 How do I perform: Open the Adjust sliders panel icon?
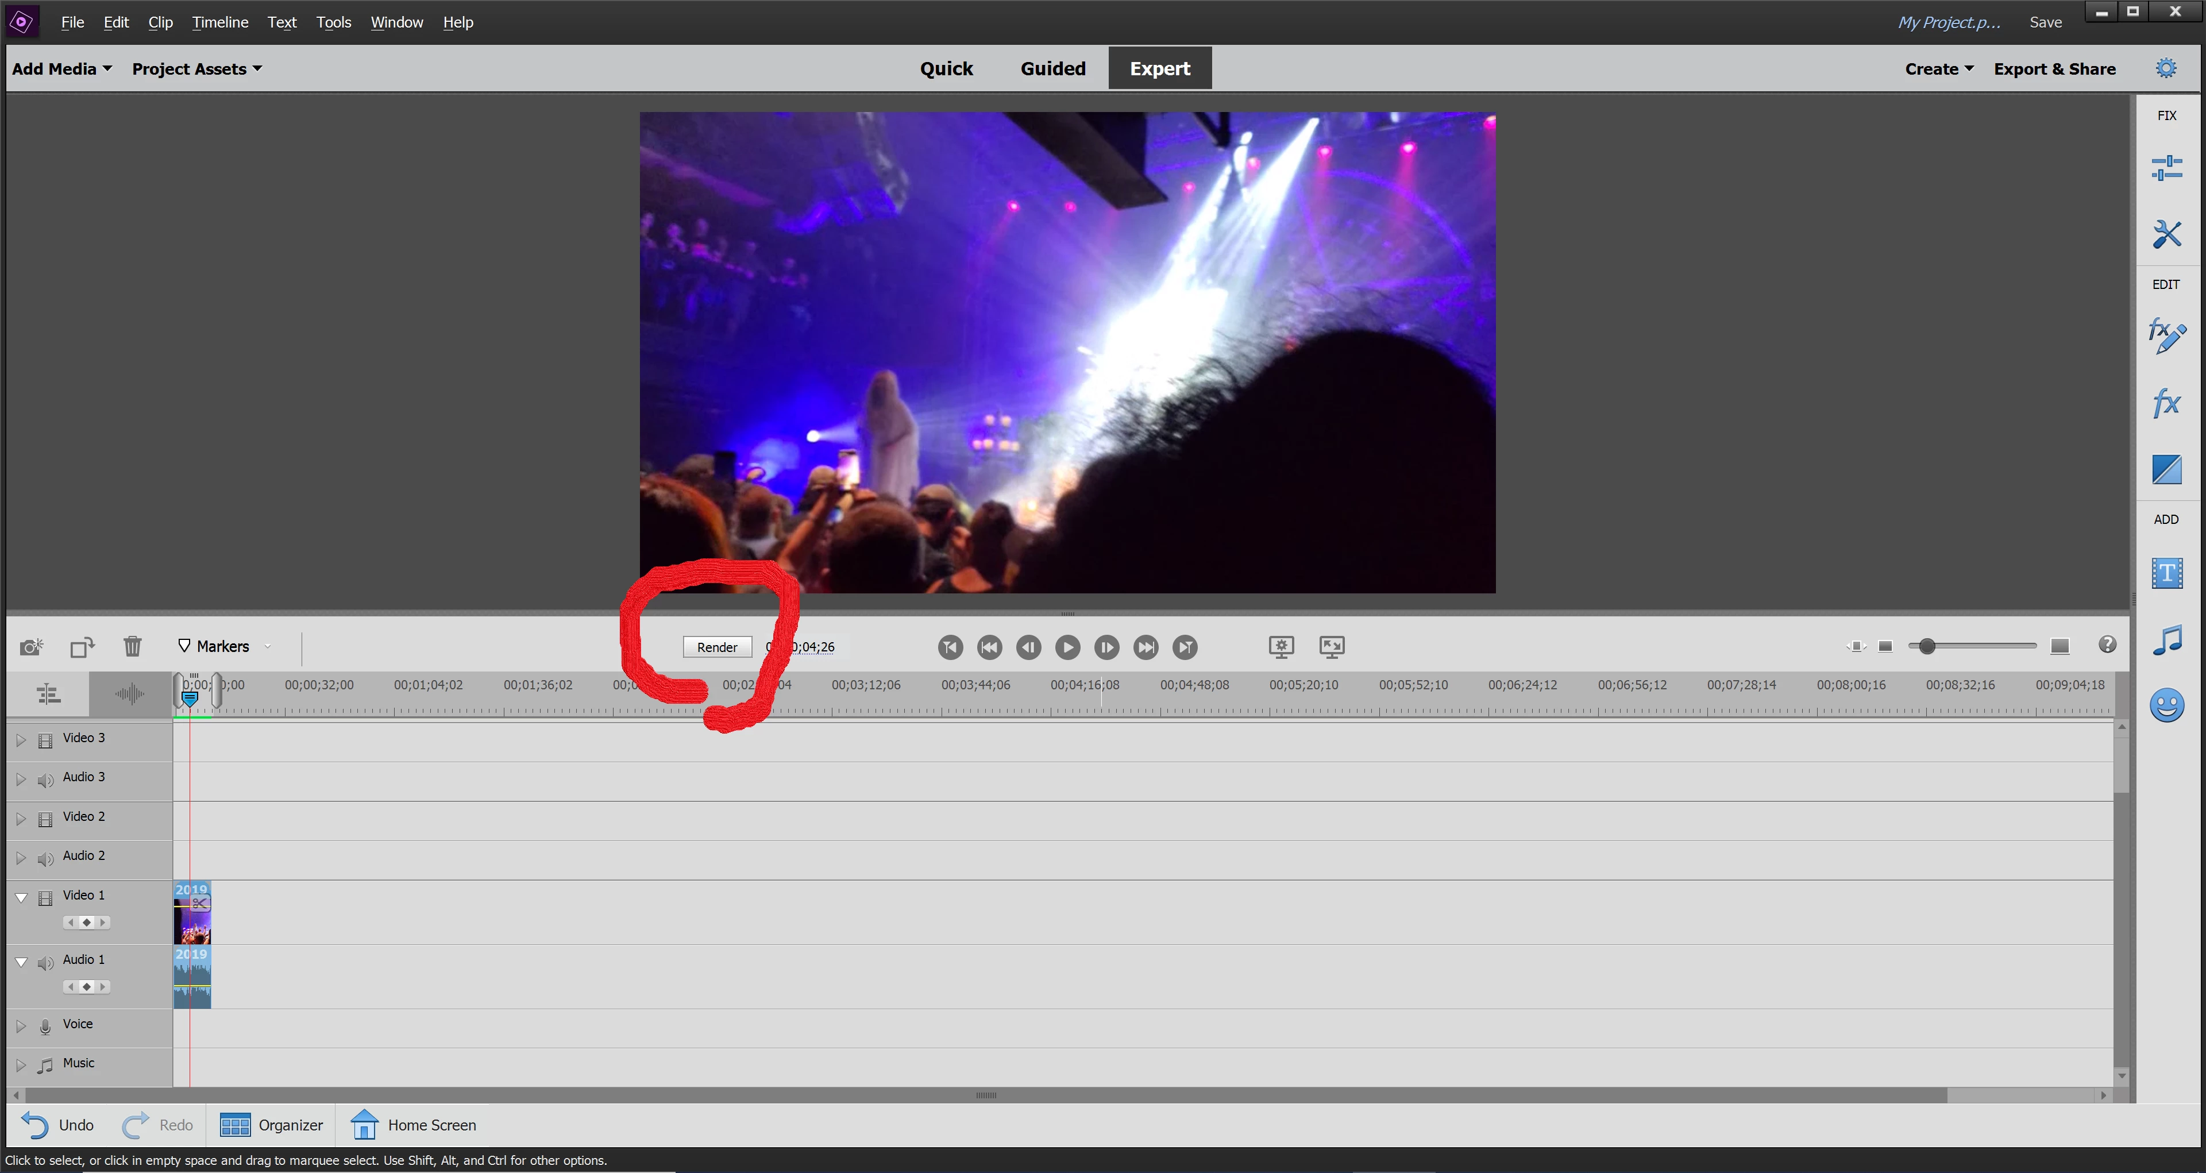[2166, 168]
